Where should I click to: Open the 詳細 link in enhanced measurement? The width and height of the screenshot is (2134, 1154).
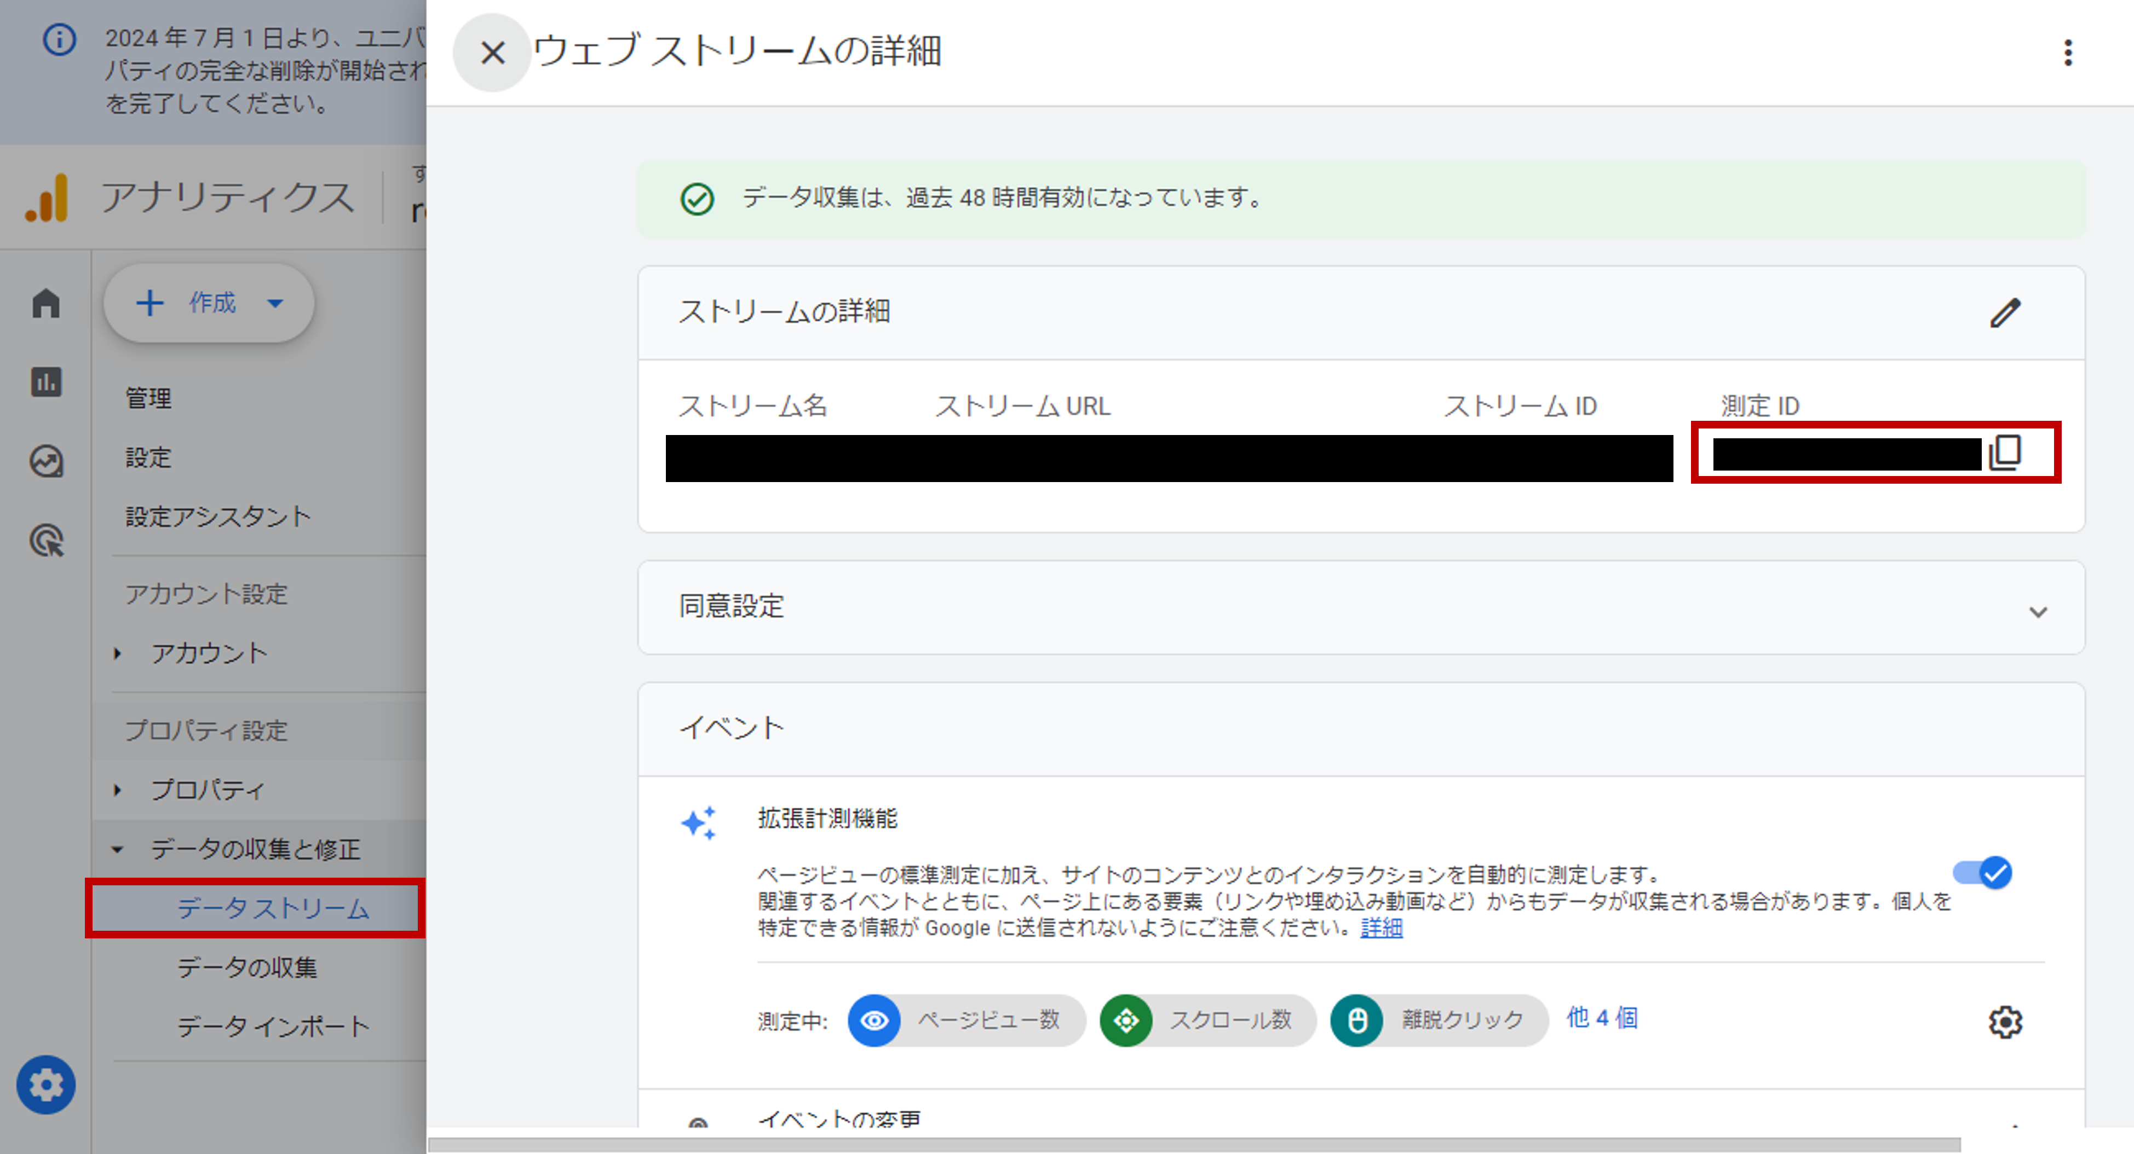[x=1381, y=927]
